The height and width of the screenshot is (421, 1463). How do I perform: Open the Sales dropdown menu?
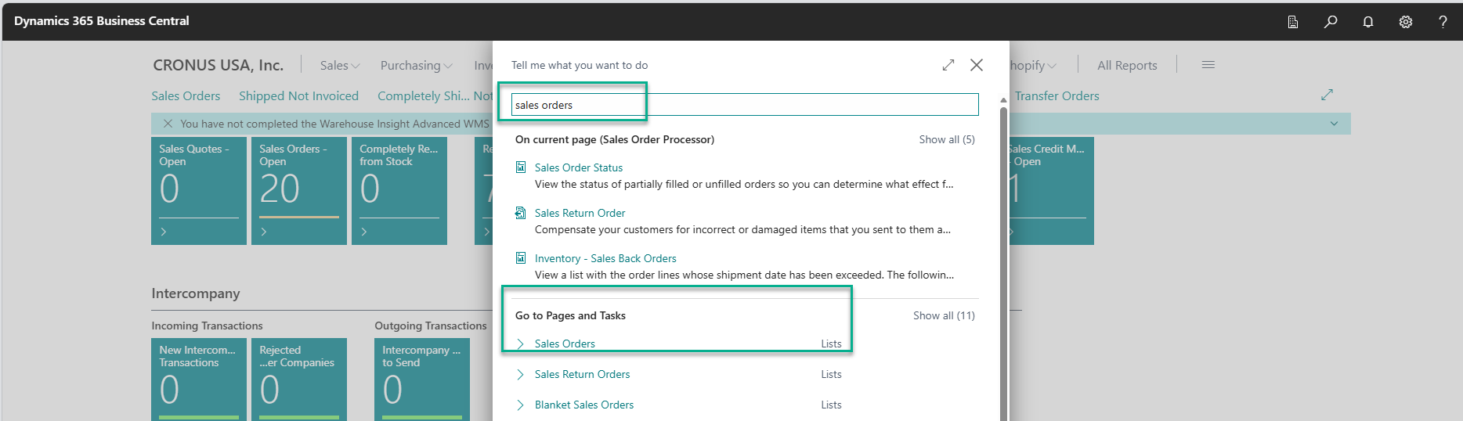tap(340, 66)
